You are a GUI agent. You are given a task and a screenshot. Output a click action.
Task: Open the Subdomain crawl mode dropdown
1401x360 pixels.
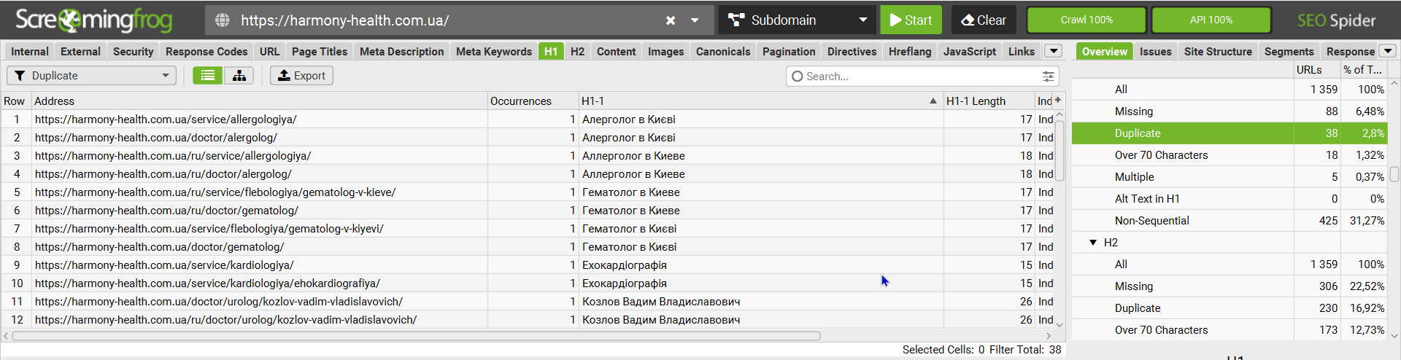pyautogui.click(x=797, y=20)
